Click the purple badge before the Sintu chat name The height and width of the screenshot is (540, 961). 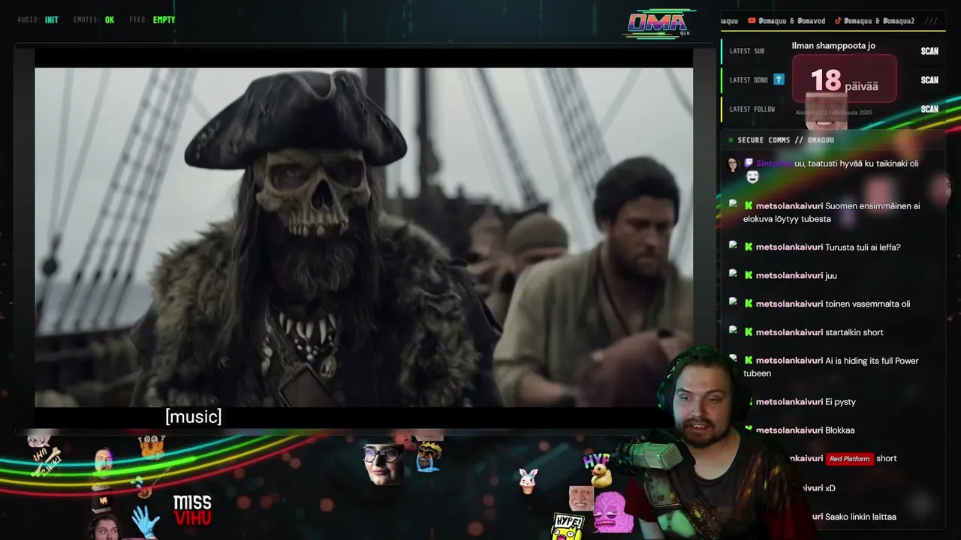pyautogui.click(x=749, y=163)
